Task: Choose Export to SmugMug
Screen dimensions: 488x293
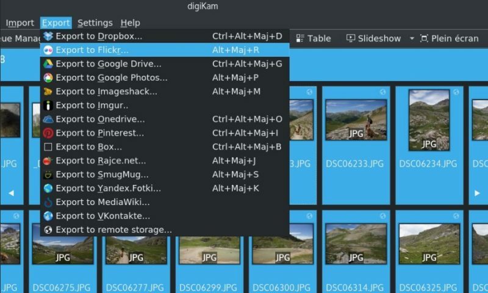Action: [165, 175]
